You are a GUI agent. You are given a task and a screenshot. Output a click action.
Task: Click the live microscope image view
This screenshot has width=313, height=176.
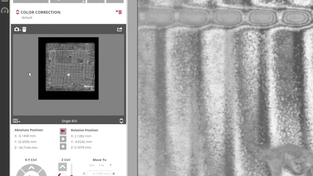point(225,88)
